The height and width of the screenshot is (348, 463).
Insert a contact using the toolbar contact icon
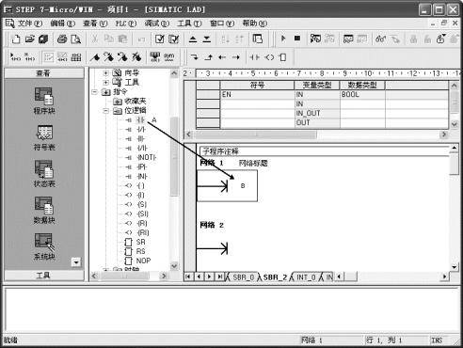click(x=255, y=57)
